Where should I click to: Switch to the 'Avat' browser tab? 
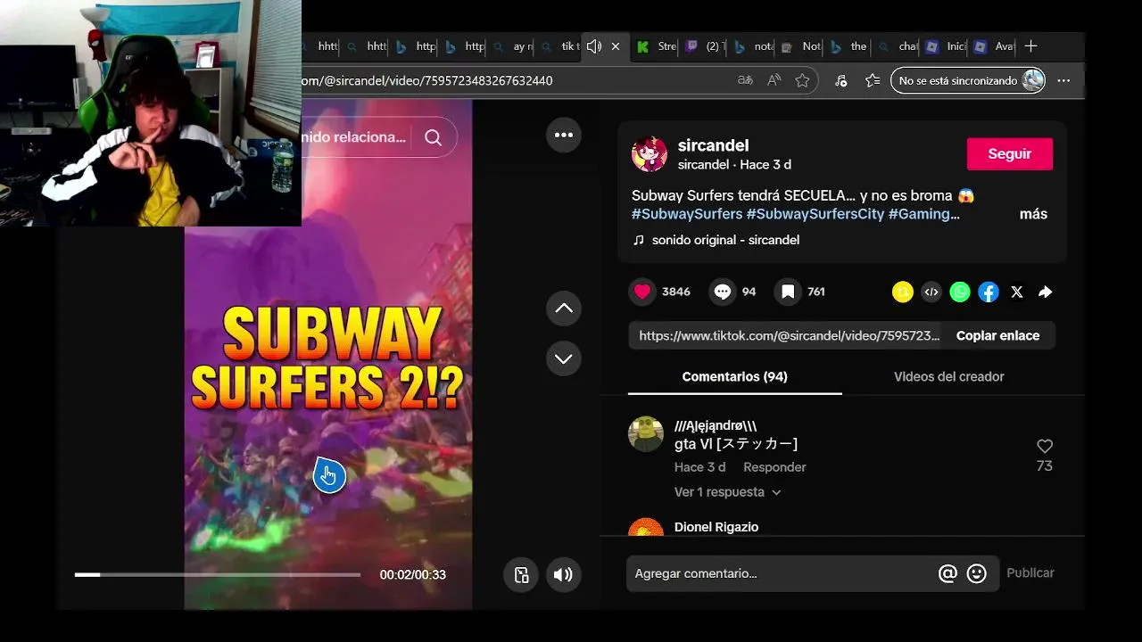click(x=993, y=46)
